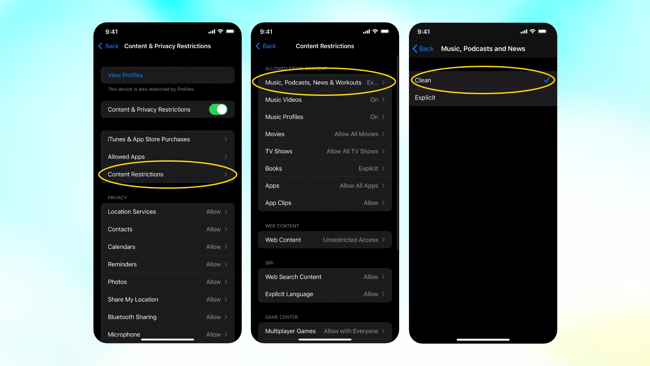
Task: Open Content Restrictions settings page
Action: pos(168,174)
